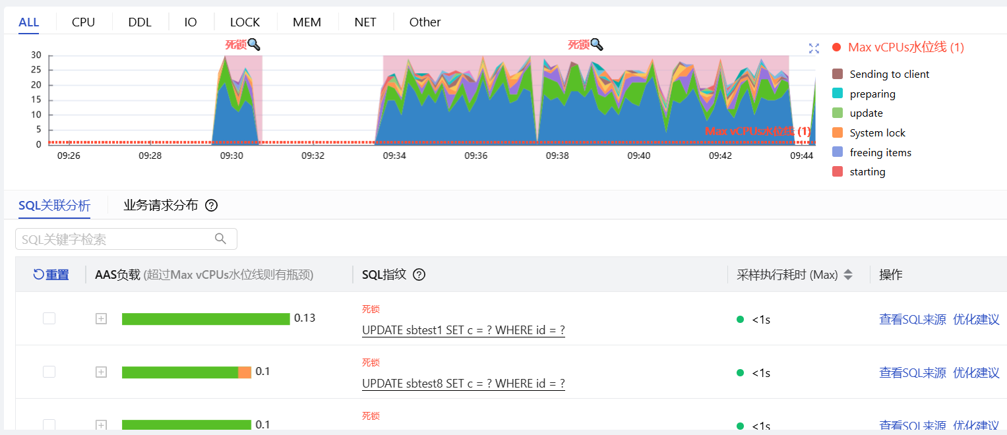Screen dimensions: 1007x435
Task: Click the AAS负载 column header
Action: click(204, 275)
